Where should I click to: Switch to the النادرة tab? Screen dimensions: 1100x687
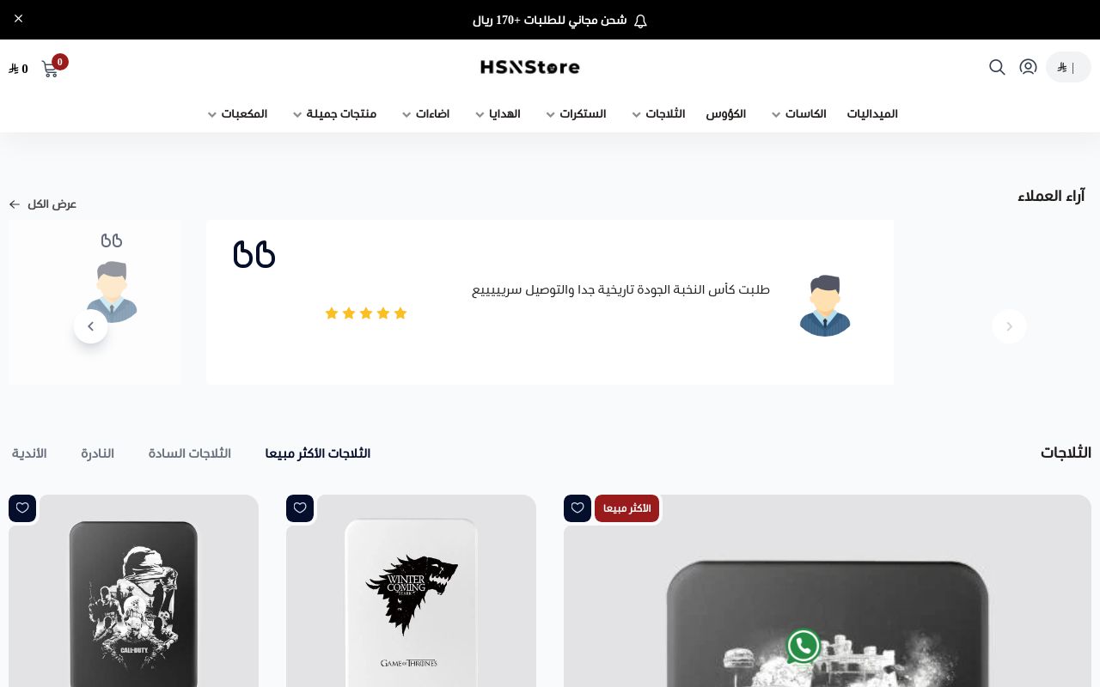97,453
